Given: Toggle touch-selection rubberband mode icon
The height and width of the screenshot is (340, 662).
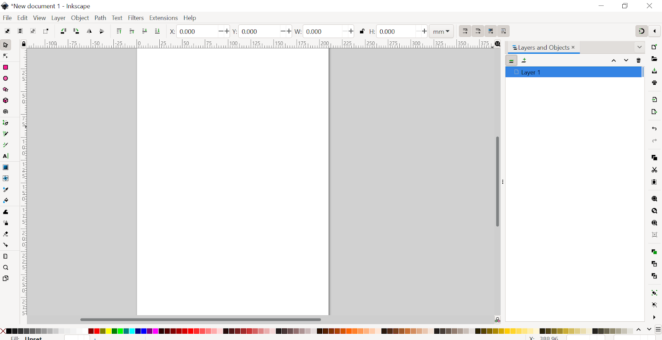Looking at the screenshot, I should (46, 31).
